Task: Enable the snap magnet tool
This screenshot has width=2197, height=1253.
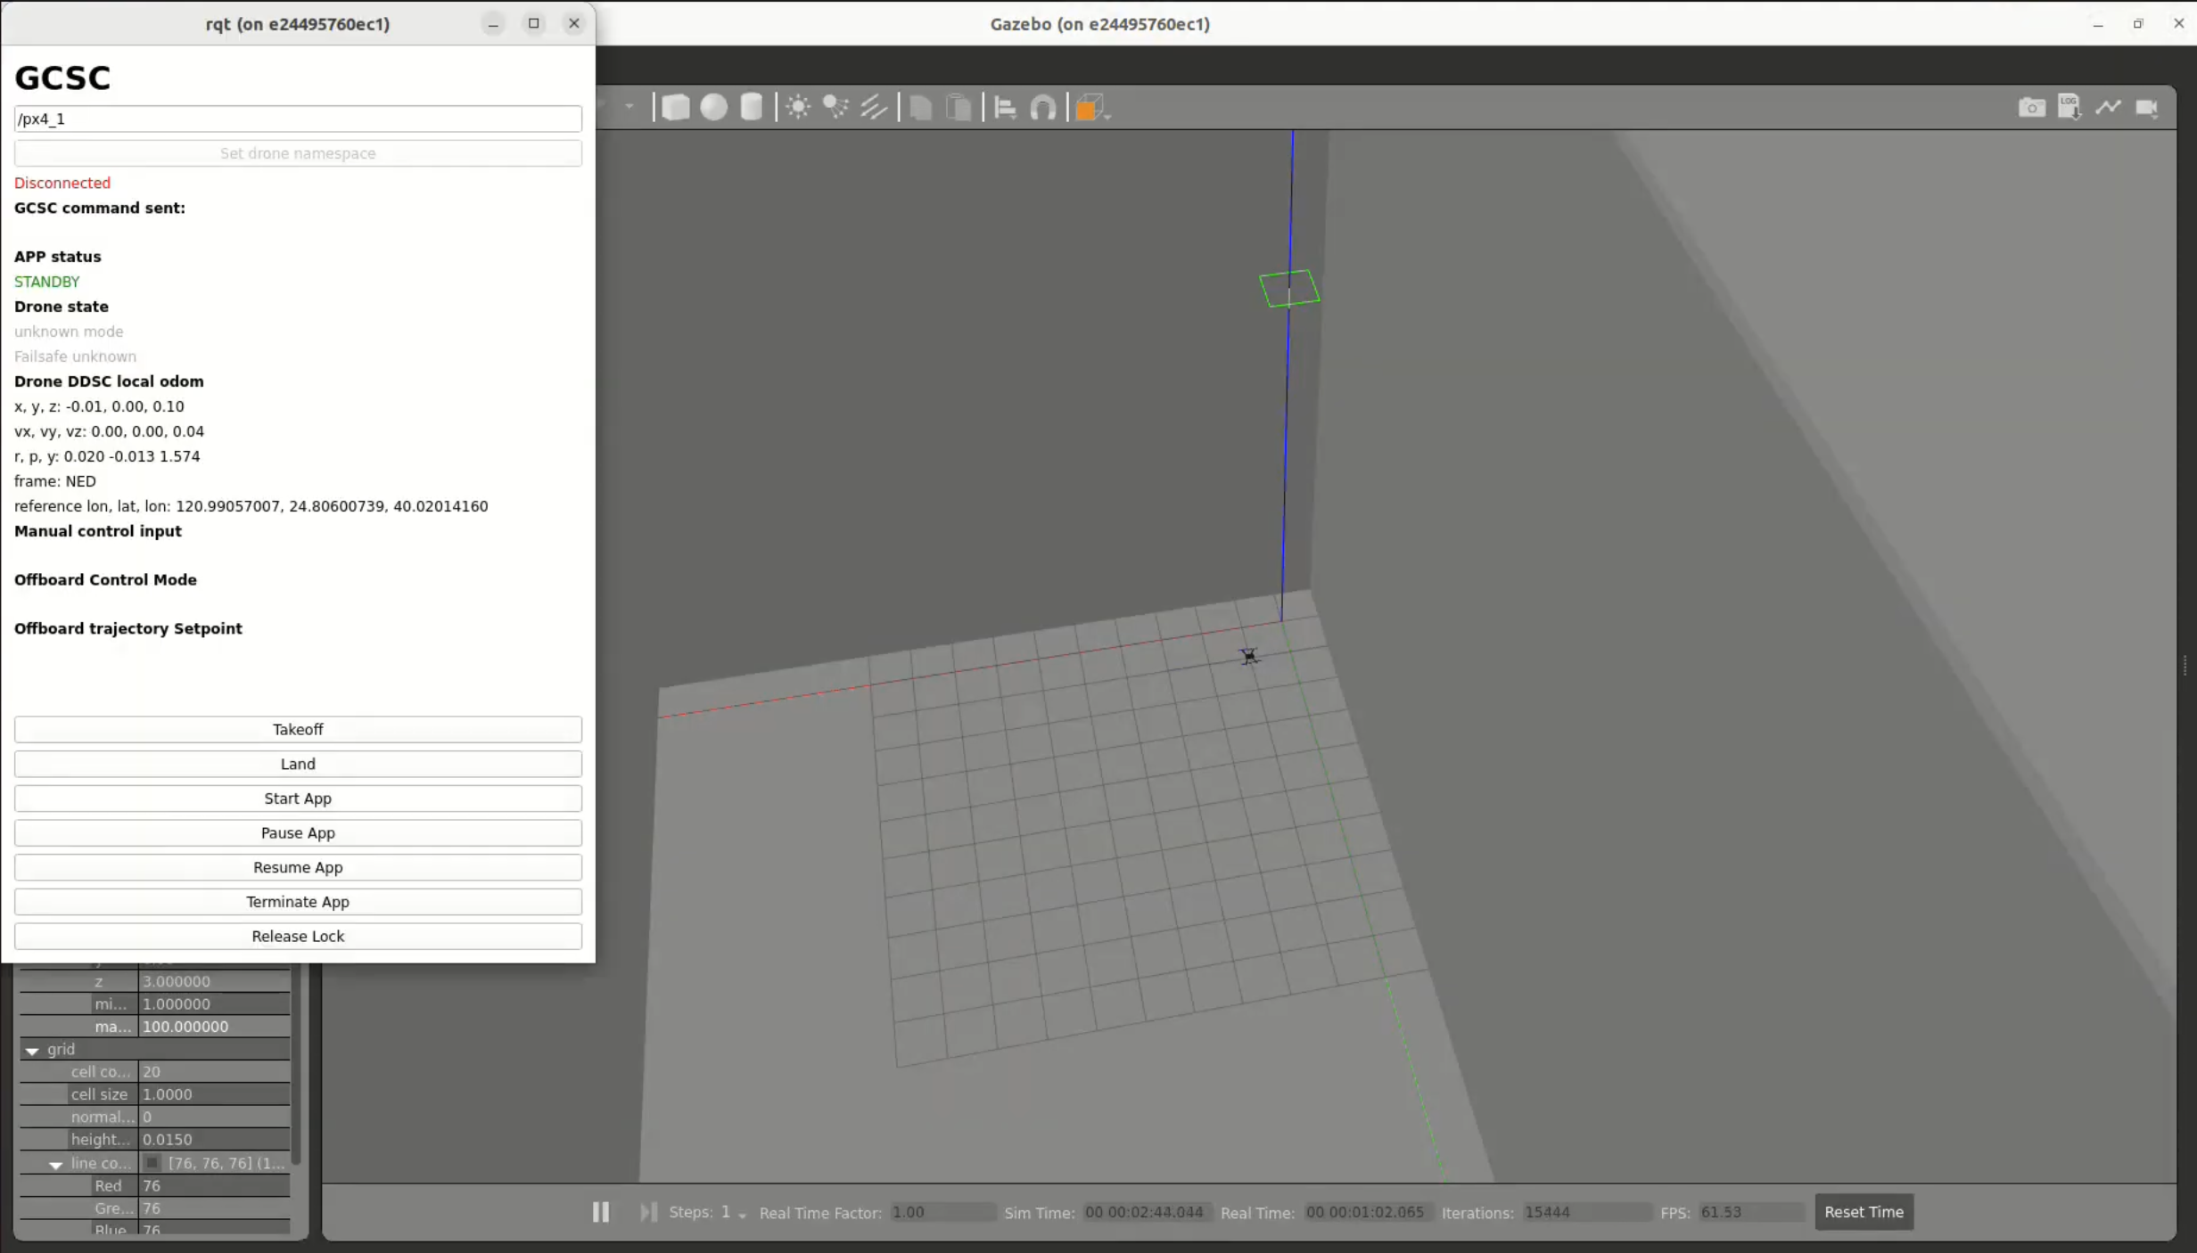Action: click(x=1042, y=108)
